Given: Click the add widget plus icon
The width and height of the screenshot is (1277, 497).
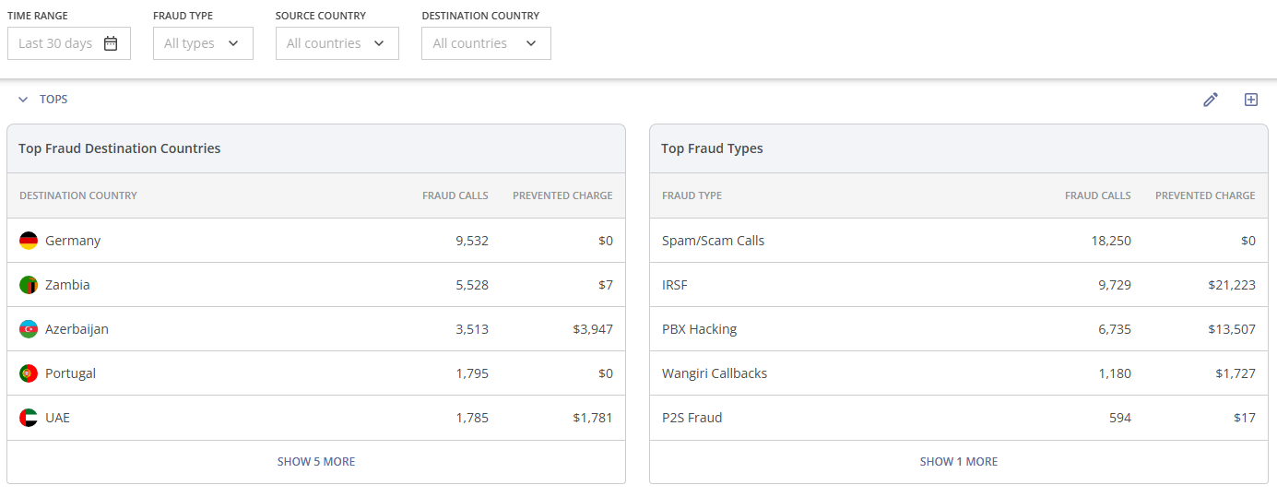Looking at the screenshot, I should [1251, 100].
